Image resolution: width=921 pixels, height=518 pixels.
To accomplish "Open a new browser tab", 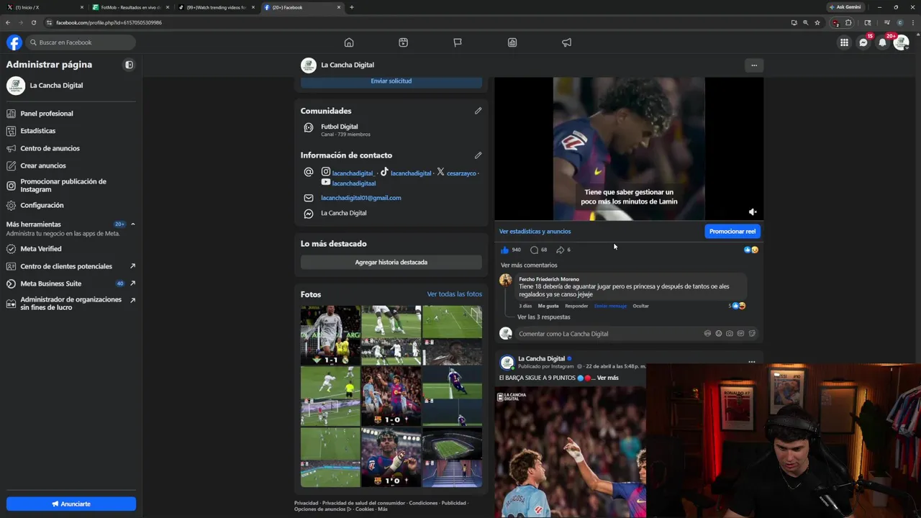I will point(351,7).
